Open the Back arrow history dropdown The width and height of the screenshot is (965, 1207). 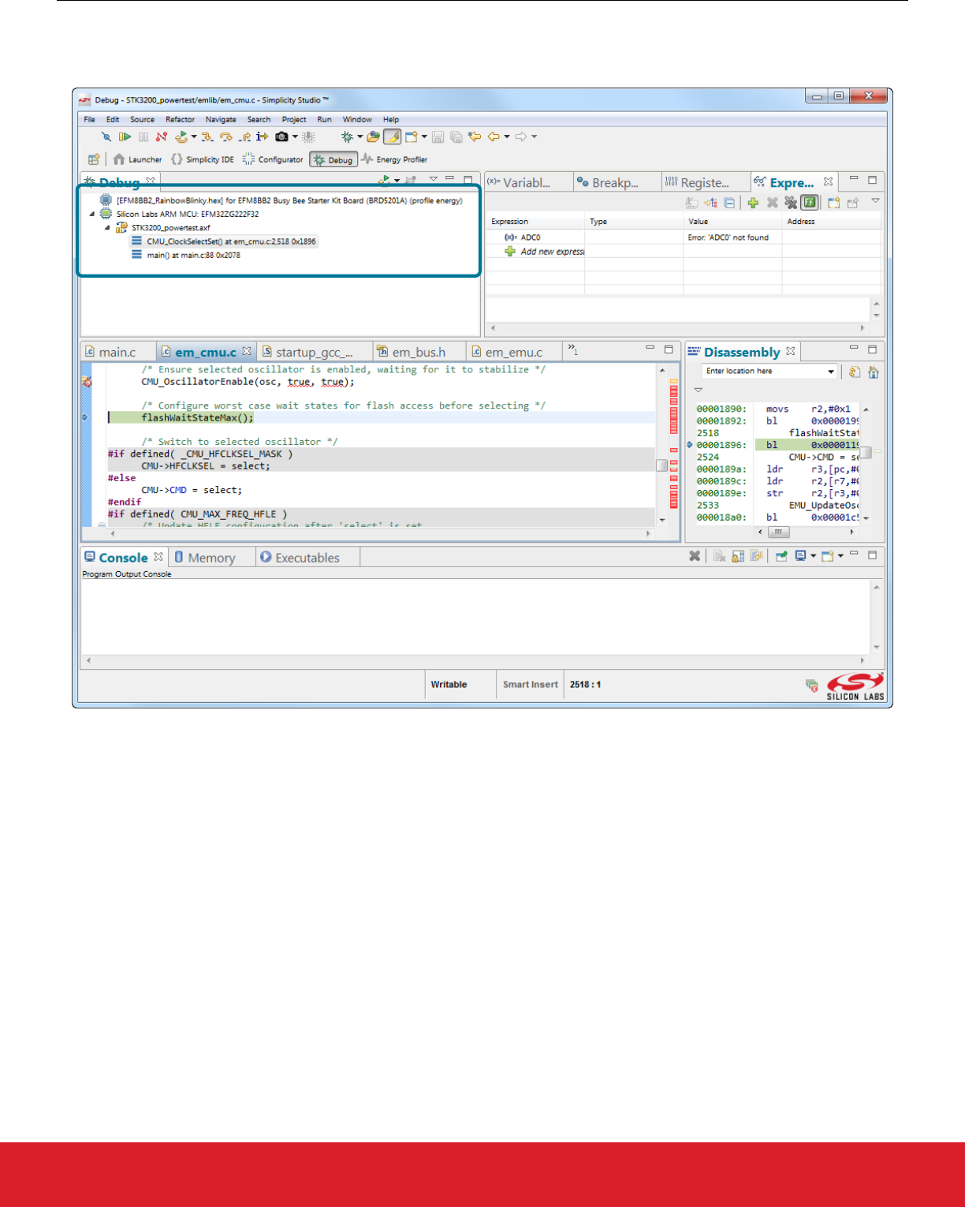(507, 136)
